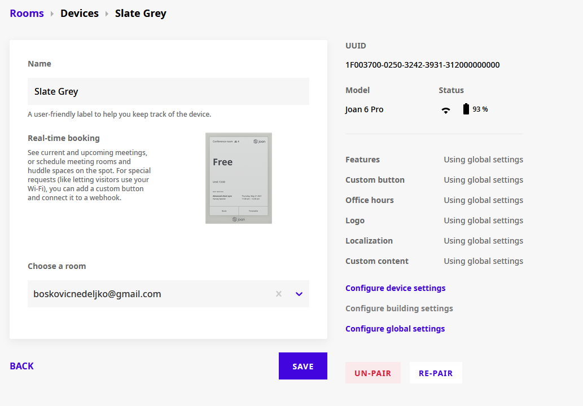This screenshot has height=406, width=583.
Task: Open Devices in the breadcrumb
Action: pyautogui.click(x=80, y=14)
